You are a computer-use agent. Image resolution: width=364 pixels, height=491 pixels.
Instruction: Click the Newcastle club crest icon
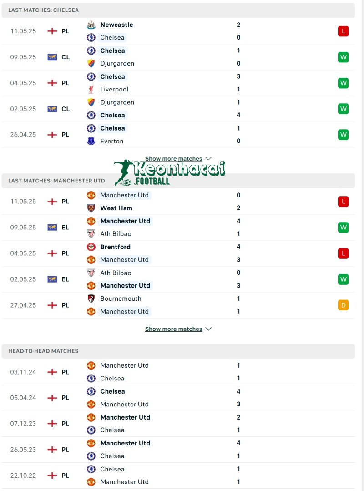pos(91,25)
